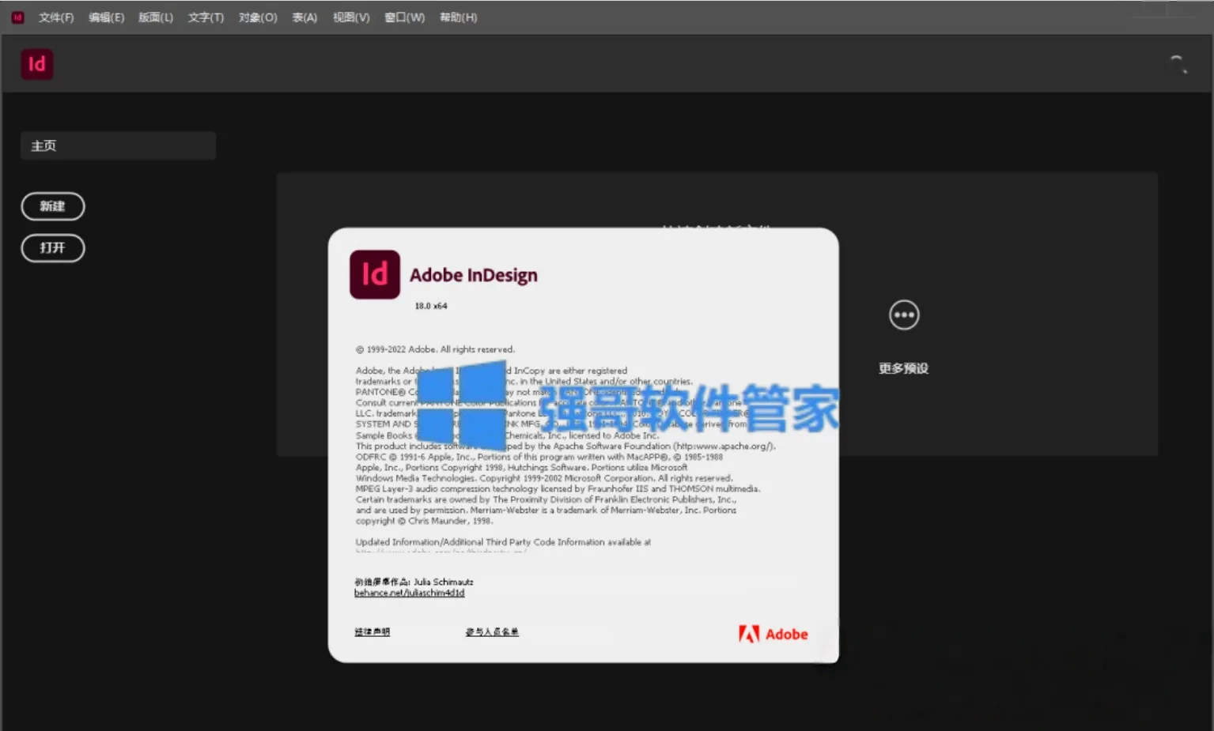Viewport: 1214px width, 731px height.
Task: Click the "Windows Media Technologies" copyright line
Action: click(544, 478)
